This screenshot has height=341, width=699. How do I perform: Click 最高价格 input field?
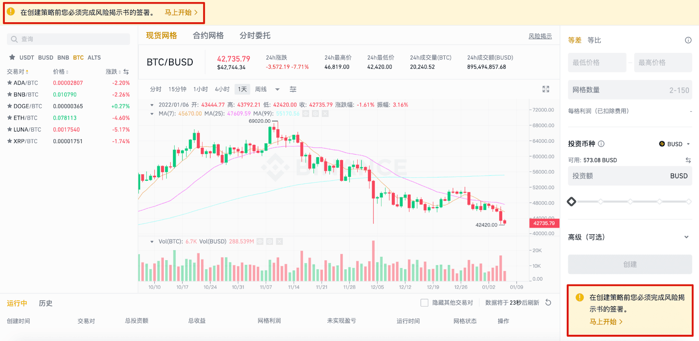[x=663, y=62]
